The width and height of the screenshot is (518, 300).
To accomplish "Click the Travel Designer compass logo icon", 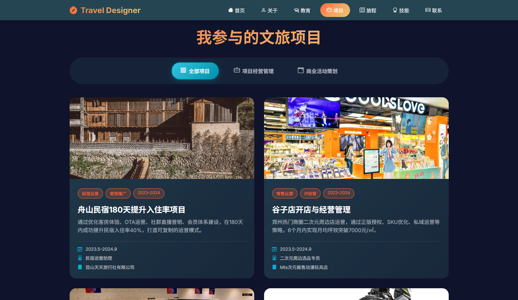I will click(x=73, y=10).
